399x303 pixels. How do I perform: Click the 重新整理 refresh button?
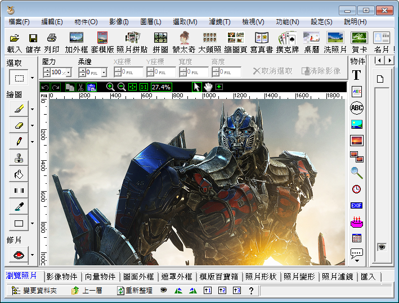[x=135, y=290]
